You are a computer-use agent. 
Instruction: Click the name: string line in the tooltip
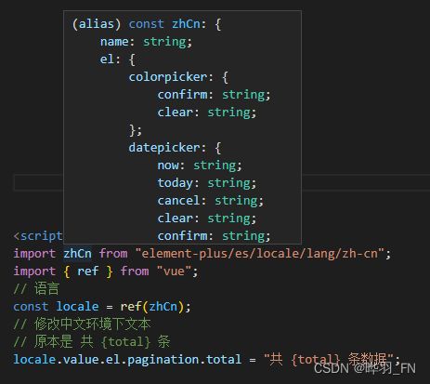146,42
